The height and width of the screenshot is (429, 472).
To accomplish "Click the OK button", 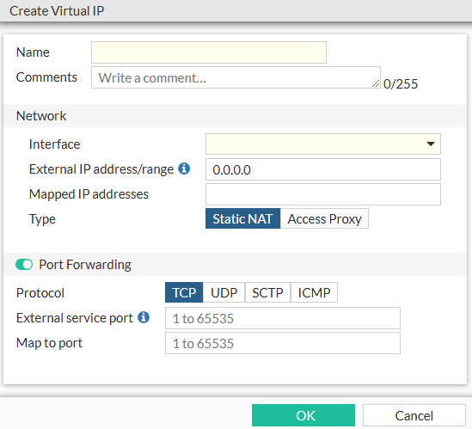I will click(x=303, y=415).
